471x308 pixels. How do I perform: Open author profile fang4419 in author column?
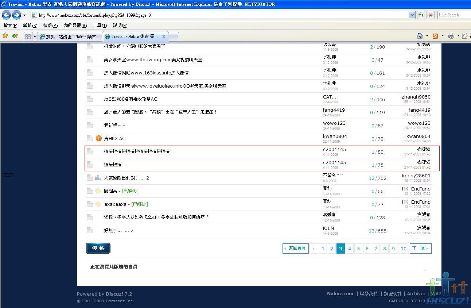[334, 110]
